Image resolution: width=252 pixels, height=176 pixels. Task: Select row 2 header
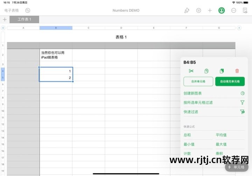tap(3, 55)
